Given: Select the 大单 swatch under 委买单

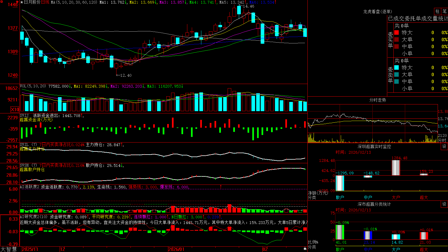Looking at the screenshot, I should click(396, 39).
